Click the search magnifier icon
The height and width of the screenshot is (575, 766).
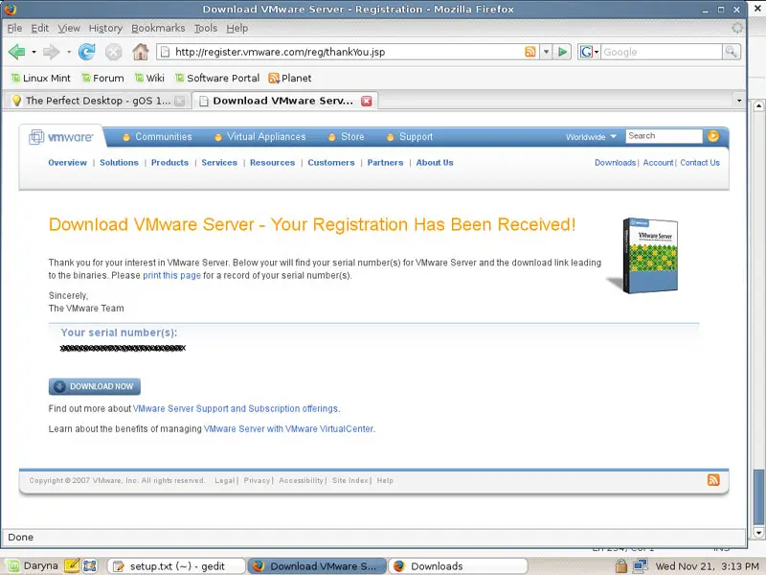(732, 52)
